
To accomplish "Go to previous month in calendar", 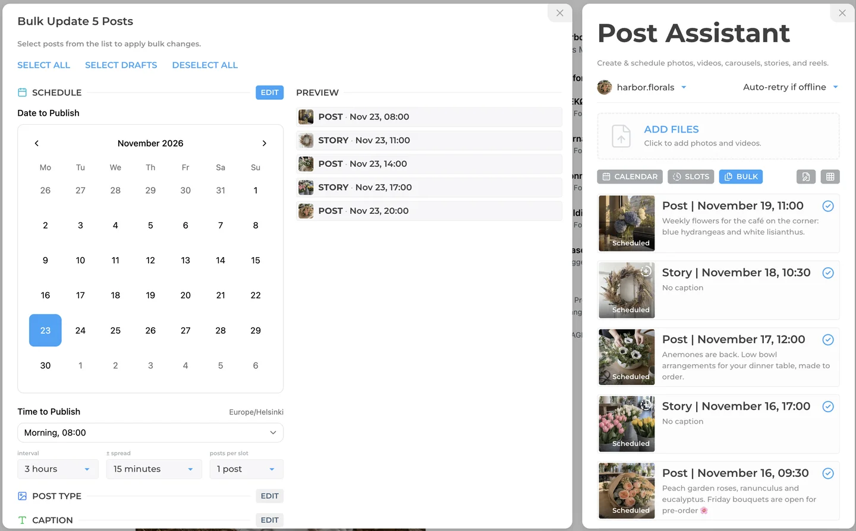I will coord(37,143).
